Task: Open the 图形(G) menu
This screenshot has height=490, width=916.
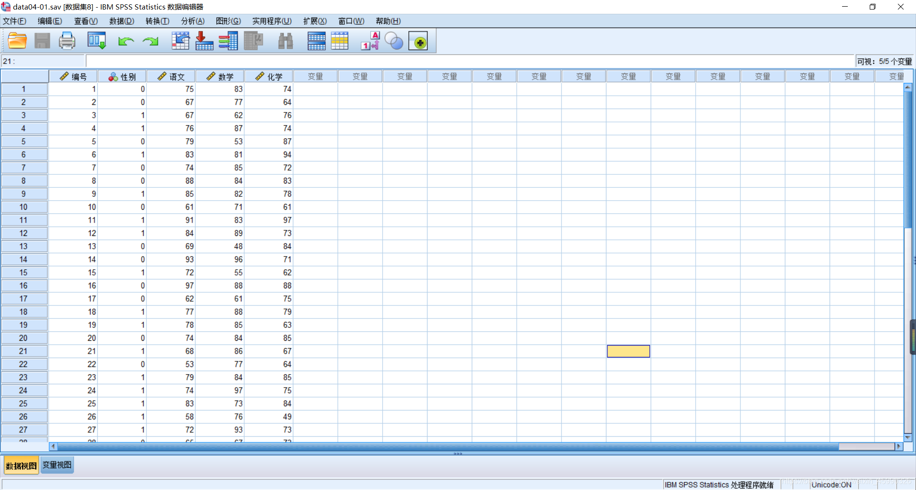Action: pos(228,21)
